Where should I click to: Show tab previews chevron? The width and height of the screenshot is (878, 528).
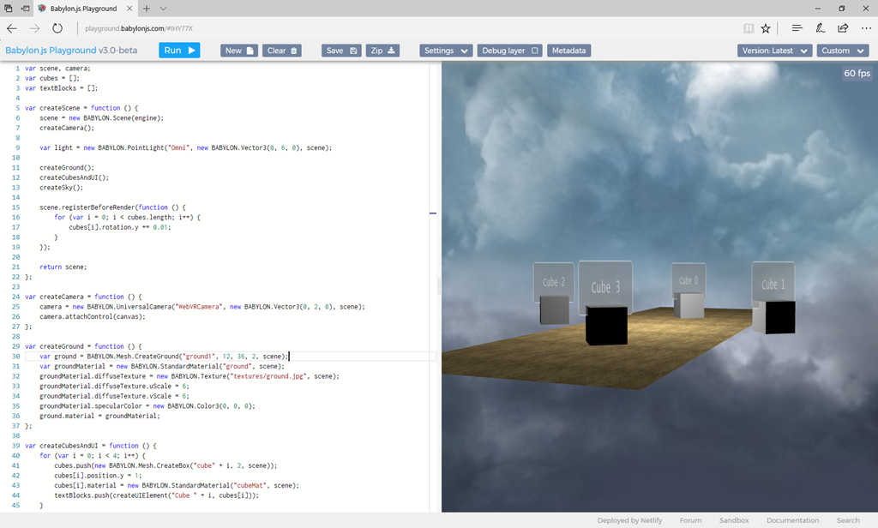click(163, 9)
